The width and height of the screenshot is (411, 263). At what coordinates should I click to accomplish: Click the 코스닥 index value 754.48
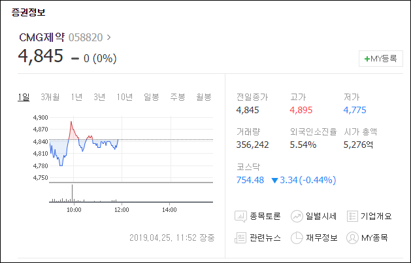tap(250, 180)
